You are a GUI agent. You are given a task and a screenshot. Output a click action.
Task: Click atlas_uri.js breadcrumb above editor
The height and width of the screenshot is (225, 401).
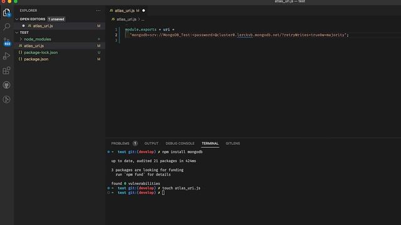(x=127, y=19)
